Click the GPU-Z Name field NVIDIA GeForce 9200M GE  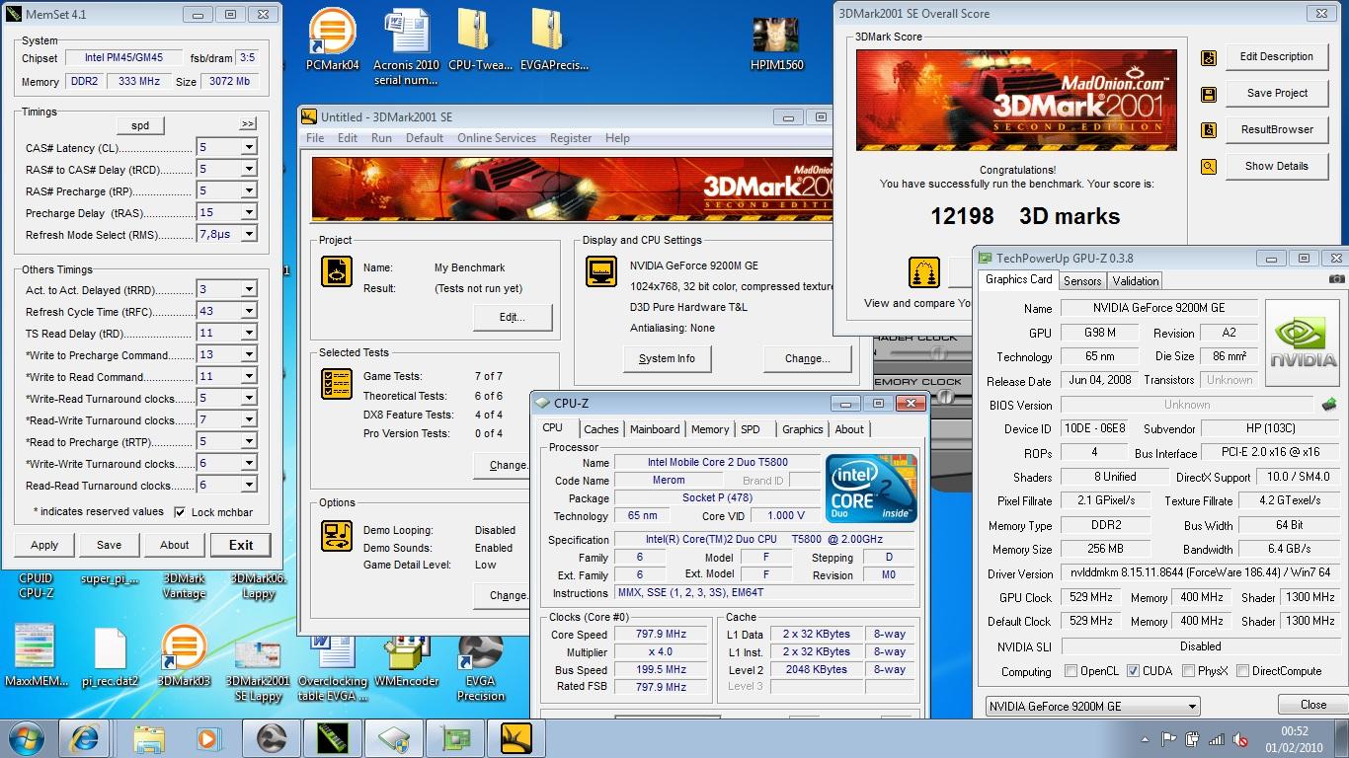(x=1158, y=308)
